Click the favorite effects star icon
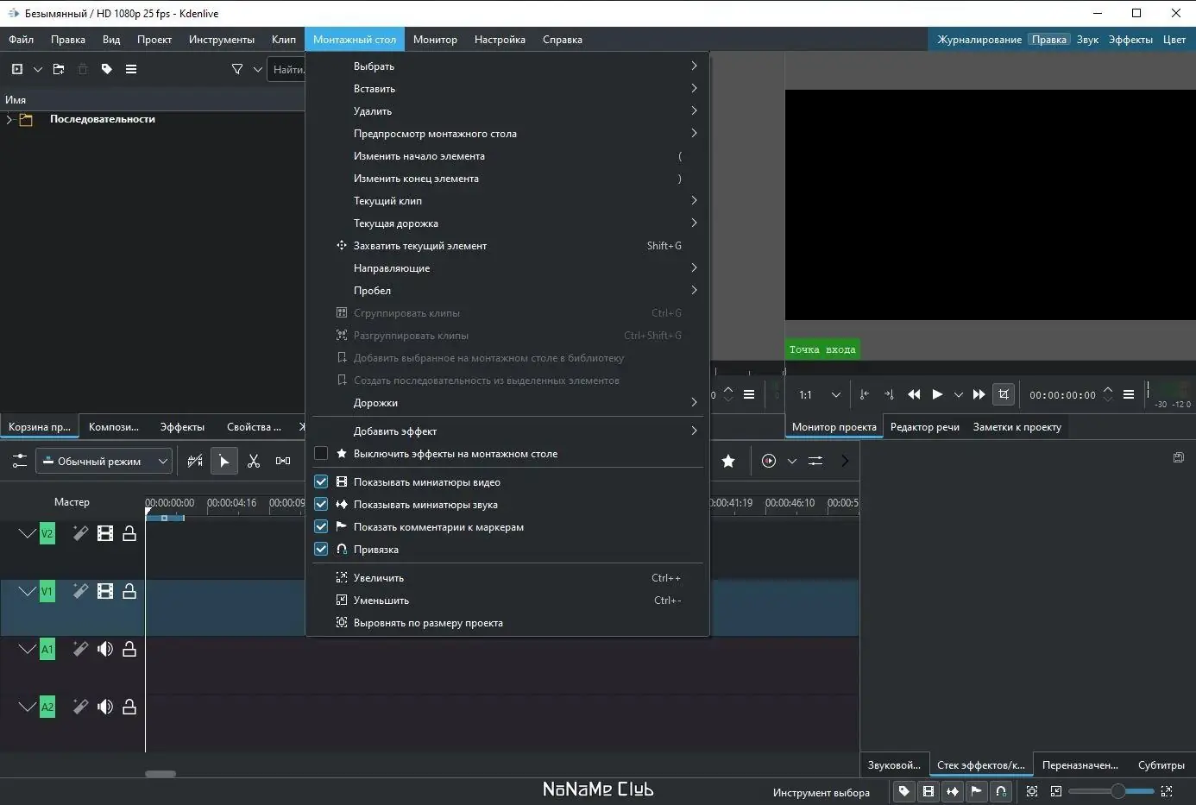 pyautogui.click(x=728, y=462)
